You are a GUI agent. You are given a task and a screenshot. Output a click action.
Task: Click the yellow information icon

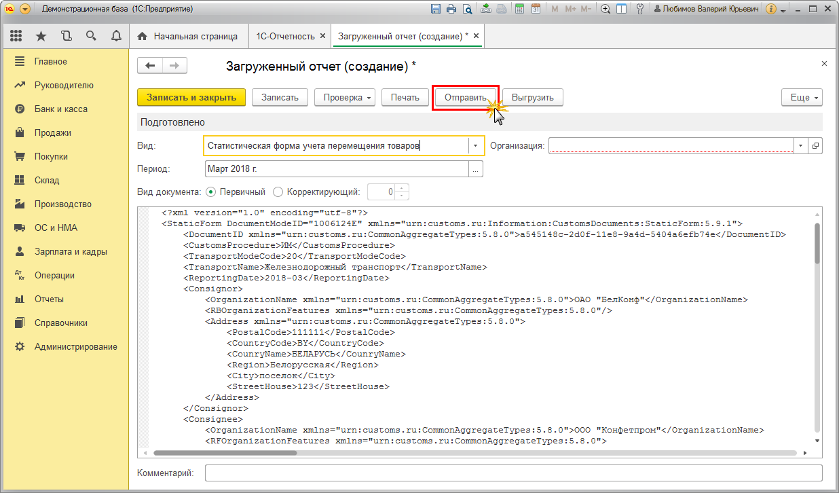770,10
